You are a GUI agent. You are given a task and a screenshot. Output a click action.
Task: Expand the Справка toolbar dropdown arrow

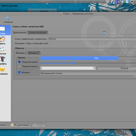(12, 22)
